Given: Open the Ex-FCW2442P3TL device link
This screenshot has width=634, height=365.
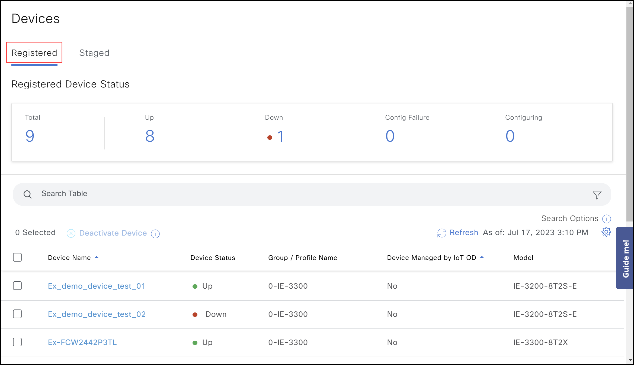Looking at the screenshot, I should tap(82, 342).
